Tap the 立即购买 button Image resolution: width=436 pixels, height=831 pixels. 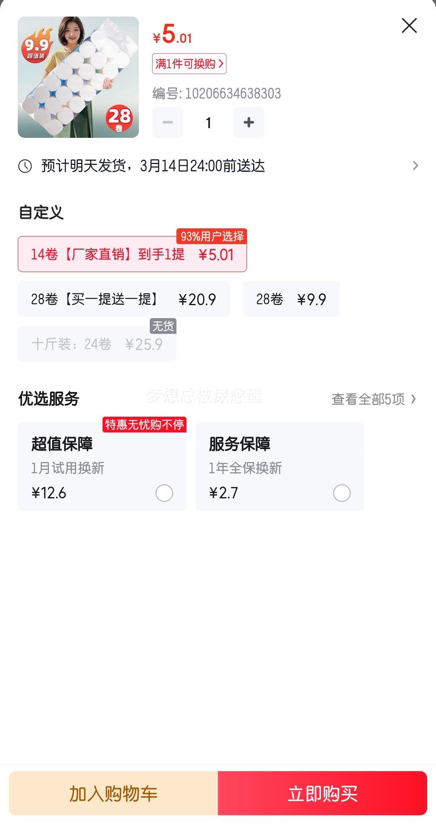coord(322,793)
